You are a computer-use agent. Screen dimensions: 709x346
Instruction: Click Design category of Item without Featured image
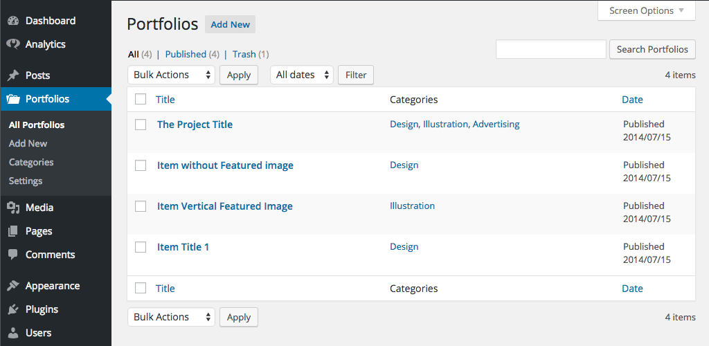coord(404,165)
